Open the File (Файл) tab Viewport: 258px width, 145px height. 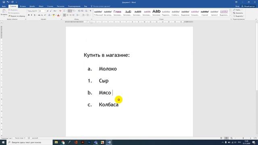pyautogui.click(x=4, y=6)
